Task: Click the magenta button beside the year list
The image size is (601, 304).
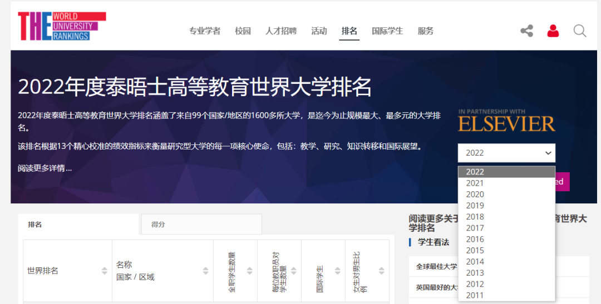Action: [562, 182]
